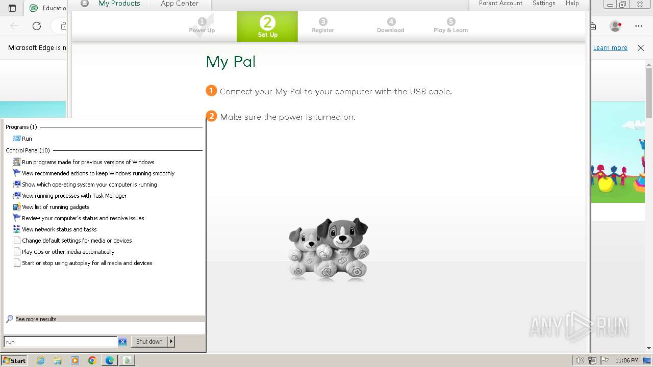Switch to the App Center tab
This screenshot has width=653, height=367.
coord(179,4)
